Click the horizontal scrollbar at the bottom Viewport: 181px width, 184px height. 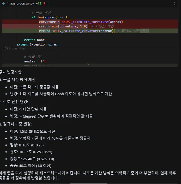point(89,183)
